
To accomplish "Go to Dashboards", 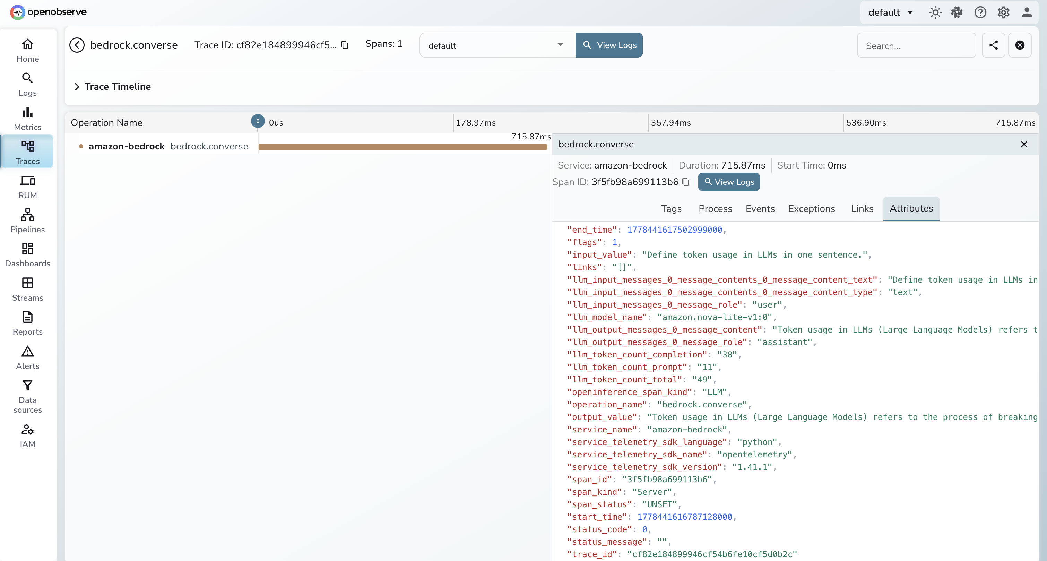I will point(28,255).
